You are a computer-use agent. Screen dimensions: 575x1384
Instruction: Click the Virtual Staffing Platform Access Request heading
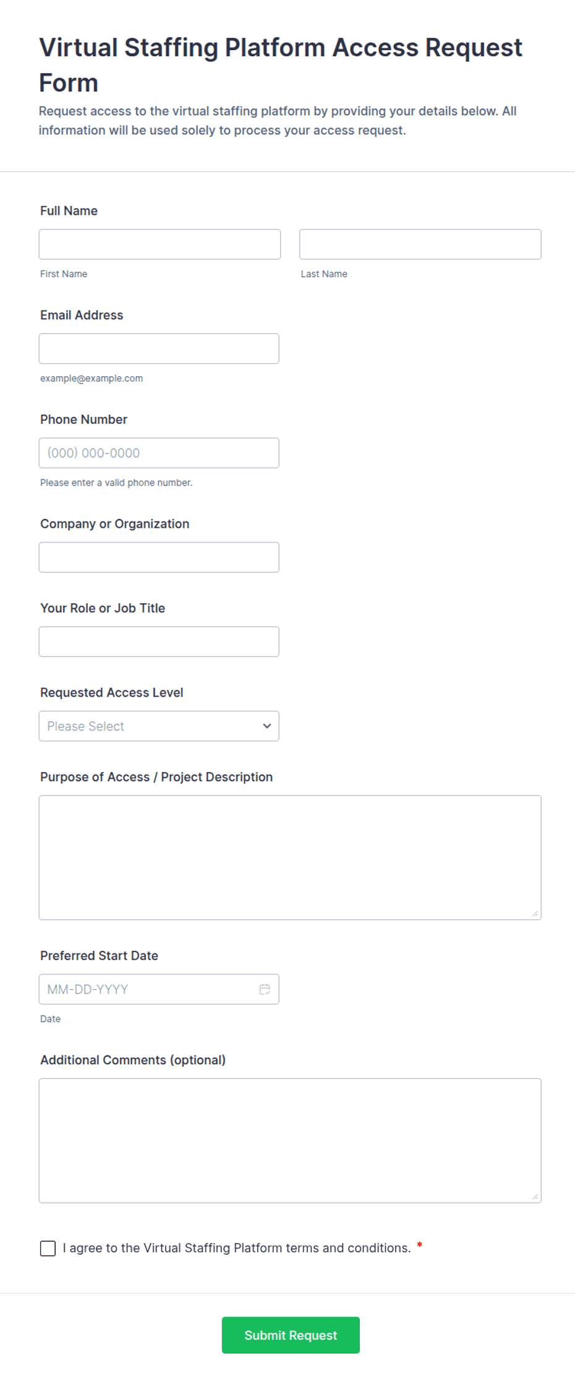[281, 65]
